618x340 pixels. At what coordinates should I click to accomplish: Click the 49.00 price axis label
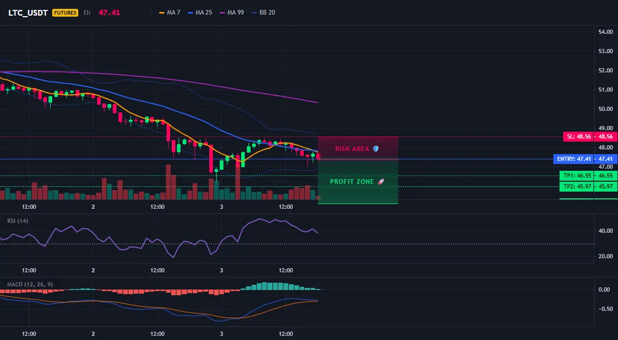605,128
